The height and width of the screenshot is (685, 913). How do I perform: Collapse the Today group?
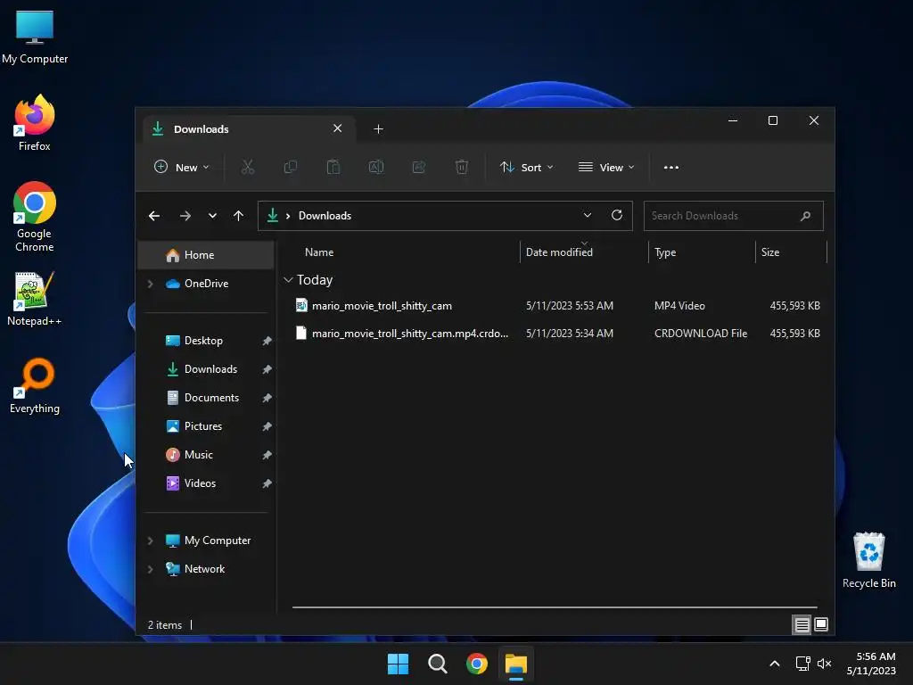288,280
